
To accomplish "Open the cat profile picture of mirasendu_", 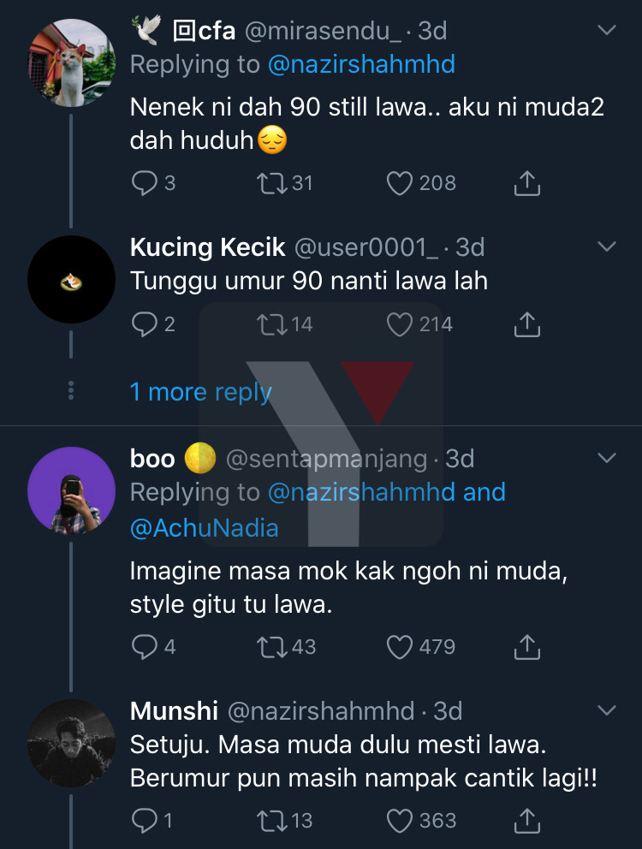I will click(x=71, y=62).
